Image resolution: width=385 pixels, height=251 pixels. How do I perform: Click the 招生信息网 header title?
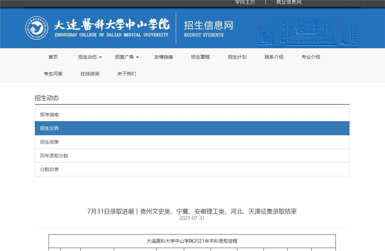208,25
